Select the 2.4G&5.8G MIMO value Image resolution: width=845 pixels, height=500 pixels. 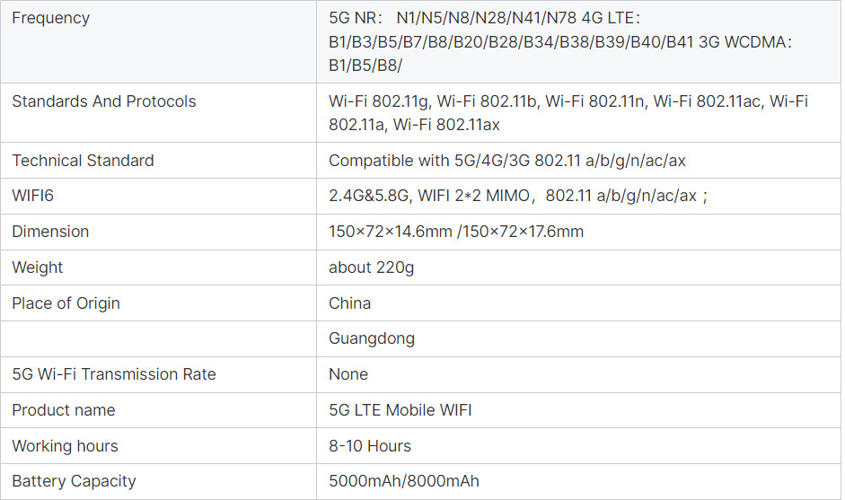click(x=517, y=196)
